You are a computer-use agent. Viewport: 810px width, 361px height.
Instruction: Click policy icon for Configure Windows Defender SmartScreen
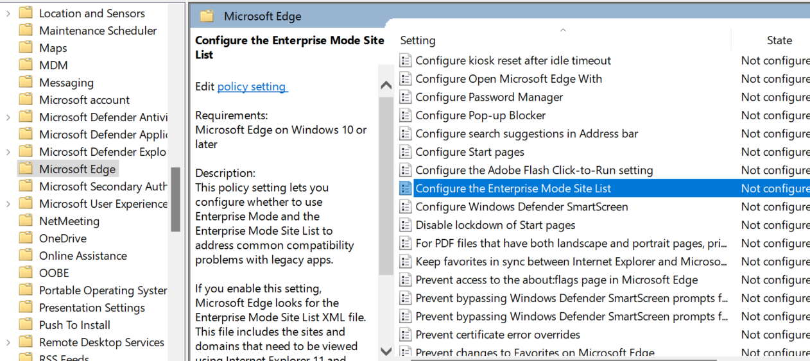405,207
